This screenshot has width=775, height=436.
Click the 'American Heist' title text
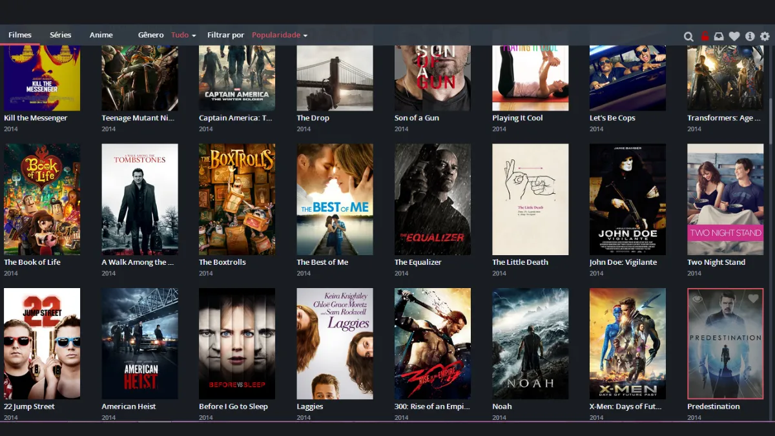pos(129,406)
